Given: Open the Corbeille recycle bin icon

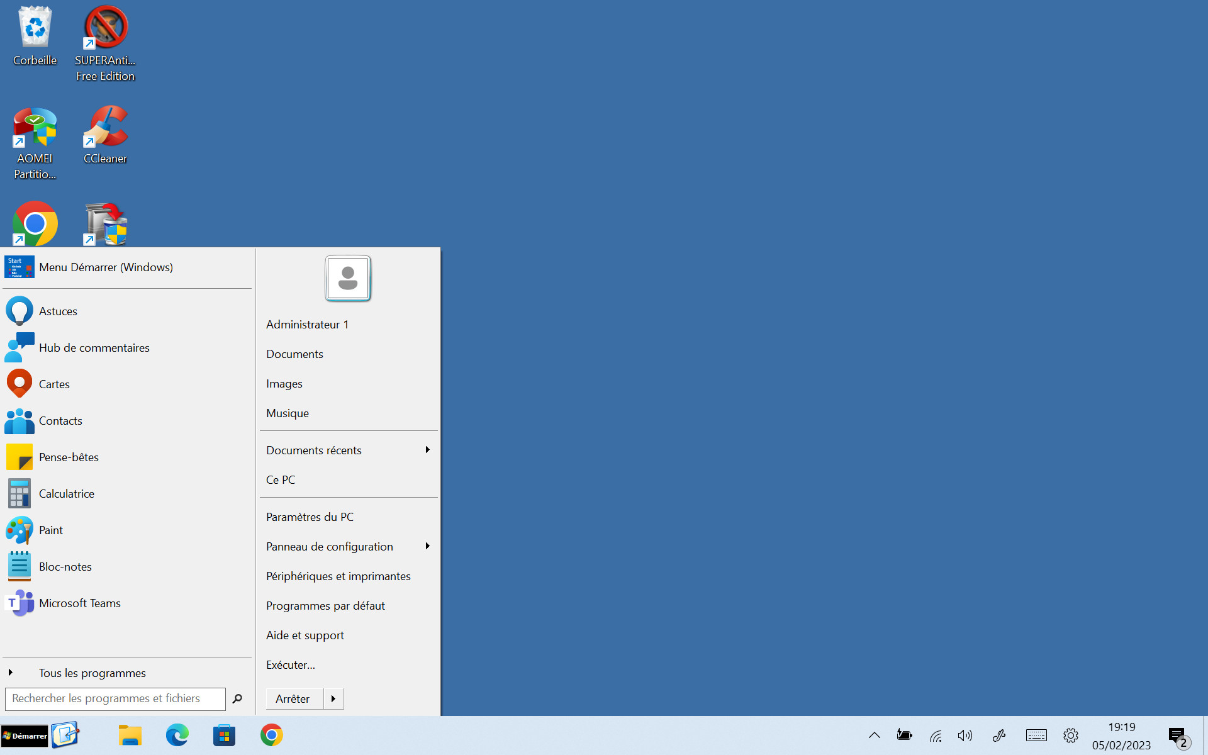Looking at the screenshot, I should pos(35,36).
